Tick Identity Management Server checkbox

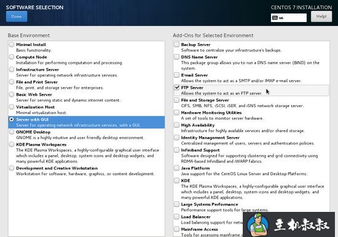(177, 137)
